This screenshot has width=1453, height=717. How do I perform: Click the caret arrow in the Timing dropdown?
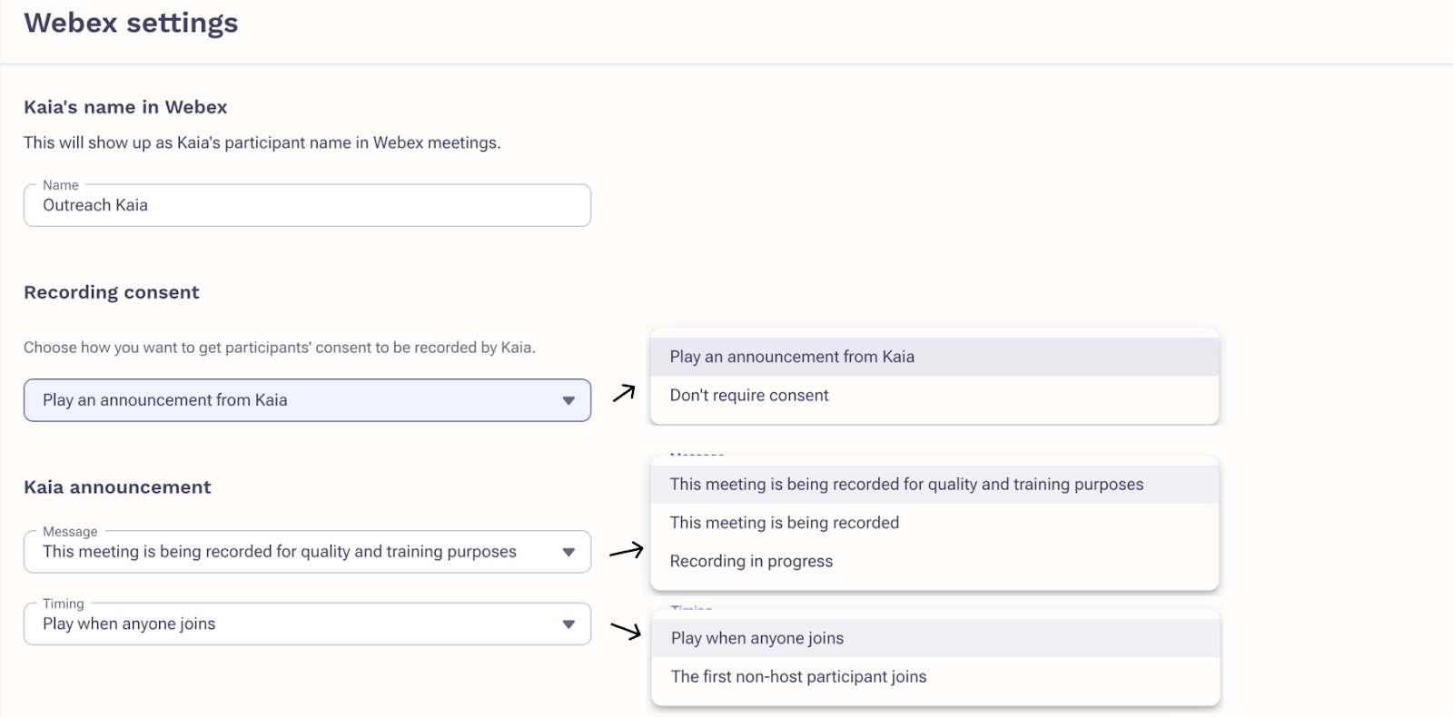(x=568, y=624)
